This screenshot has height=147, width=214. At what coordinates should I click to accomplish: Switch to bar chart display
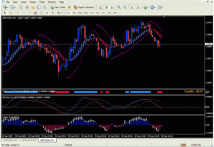(101, 8)
